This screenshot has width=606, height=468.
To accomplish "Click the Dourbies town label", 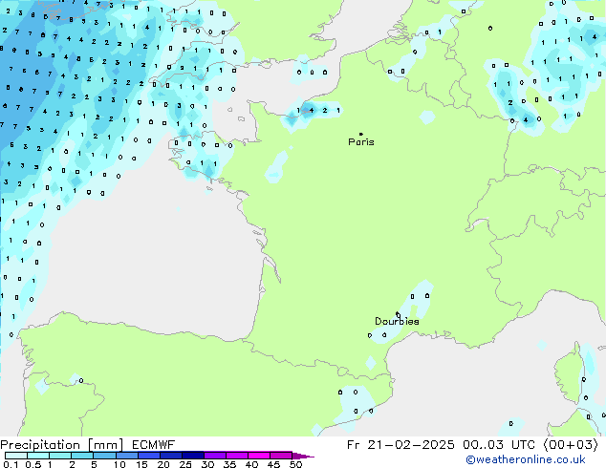I will pos(397,321).
